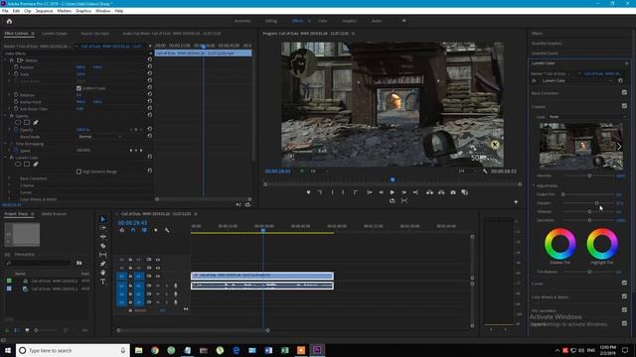The height and width of the screenshot is (357, 636).
Task: Select free draw bezier pen under Opacity
Action: pyautogui.click(x=36, y=122)
